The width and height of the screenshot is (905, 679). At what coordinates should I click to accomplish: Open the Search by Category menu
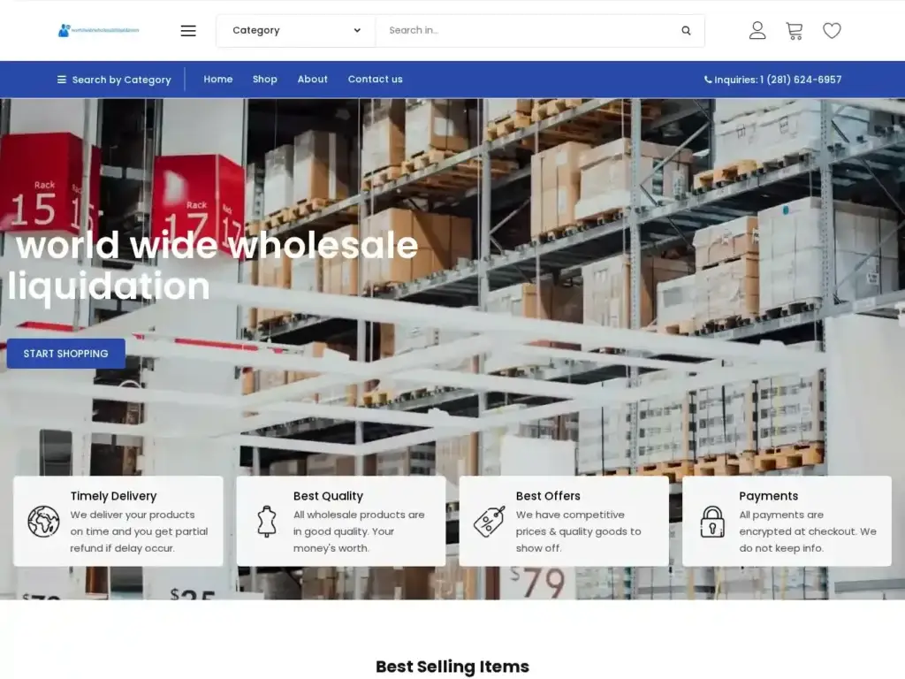coord(114,80)
